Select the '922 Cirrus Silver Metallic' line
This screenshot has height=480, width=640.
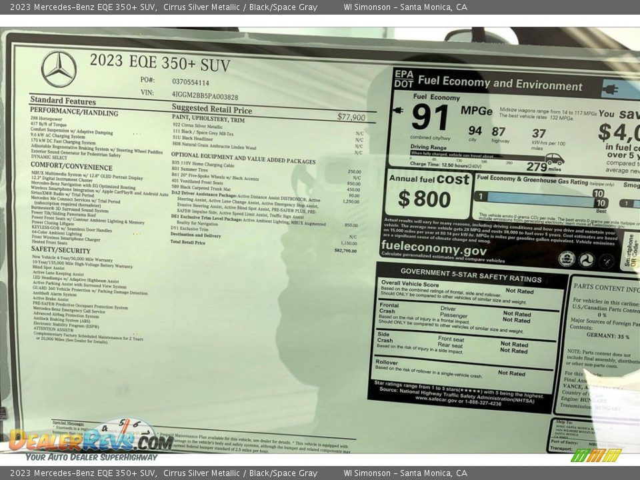[x=197, y=126]
